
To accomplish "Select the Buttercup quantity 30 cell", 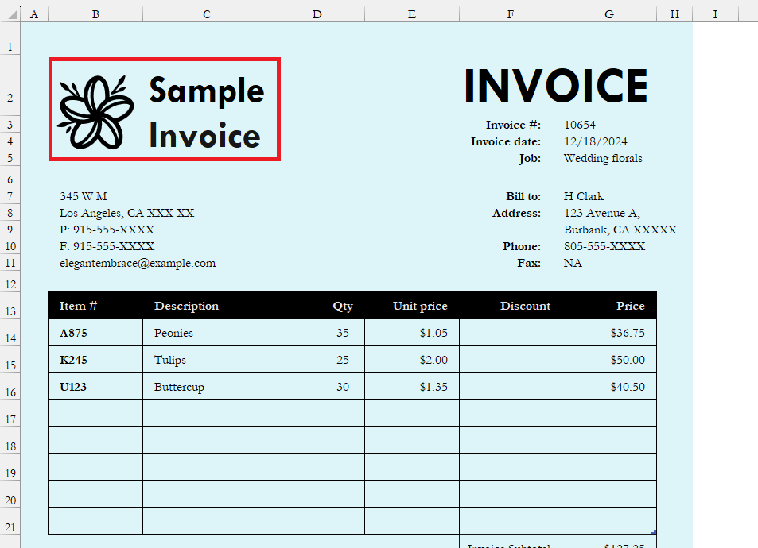I will point(317,387).
